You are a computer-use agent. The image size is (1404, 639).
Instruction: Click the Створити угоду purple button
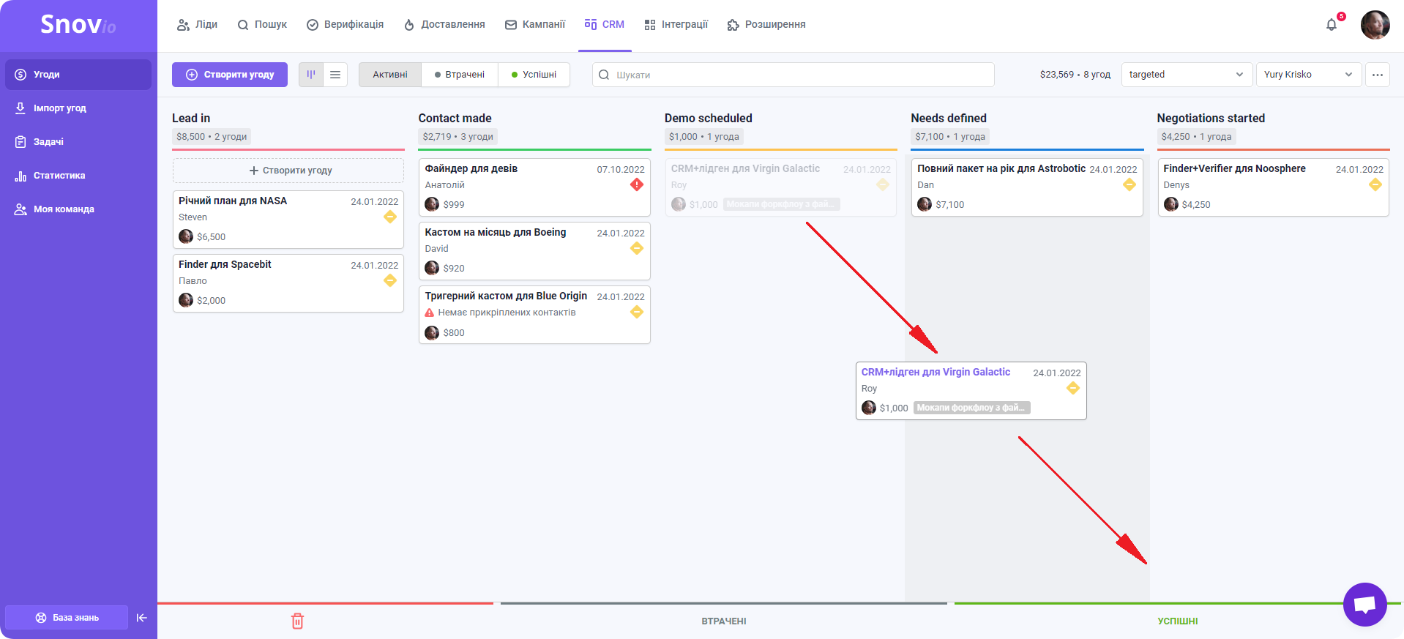point(230,75)
